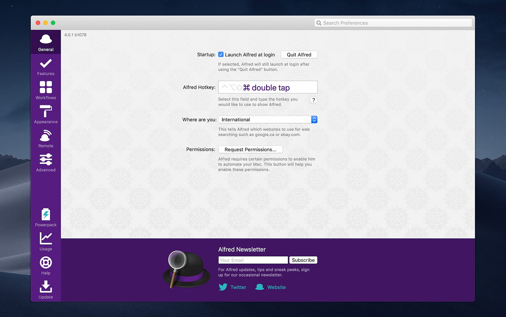Open the General preferences tab
Image resolution: width=506 pixels, height=317 pixels.
coord(46,43)
